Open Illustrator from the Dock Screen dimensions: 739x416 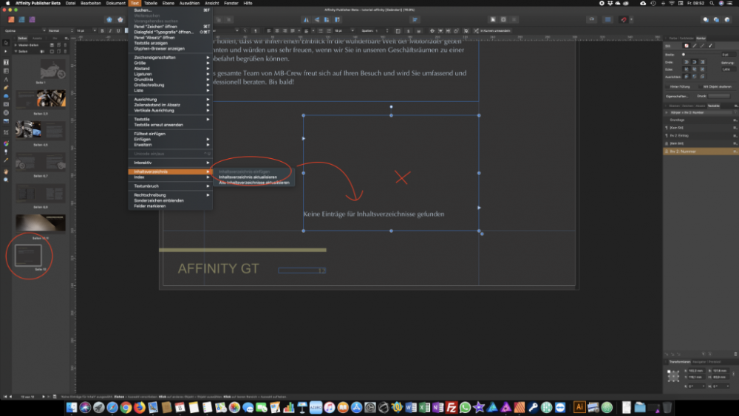click(580, 406)
